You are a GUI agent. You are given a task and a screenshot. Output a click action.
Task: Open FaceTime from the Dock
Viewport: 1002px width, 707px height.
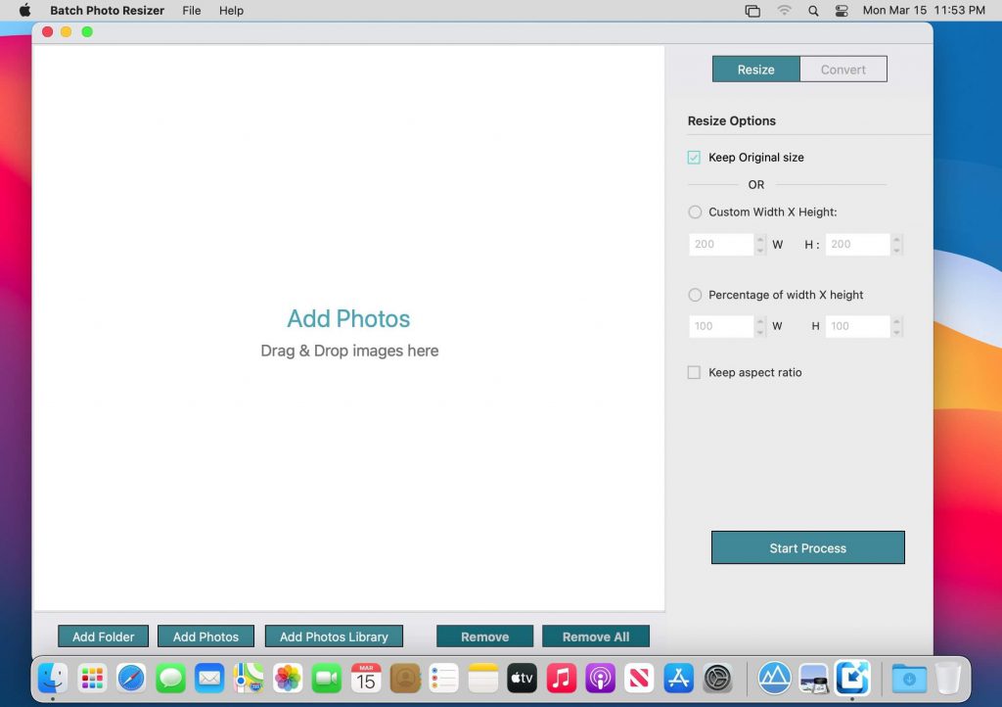[327, 678]
